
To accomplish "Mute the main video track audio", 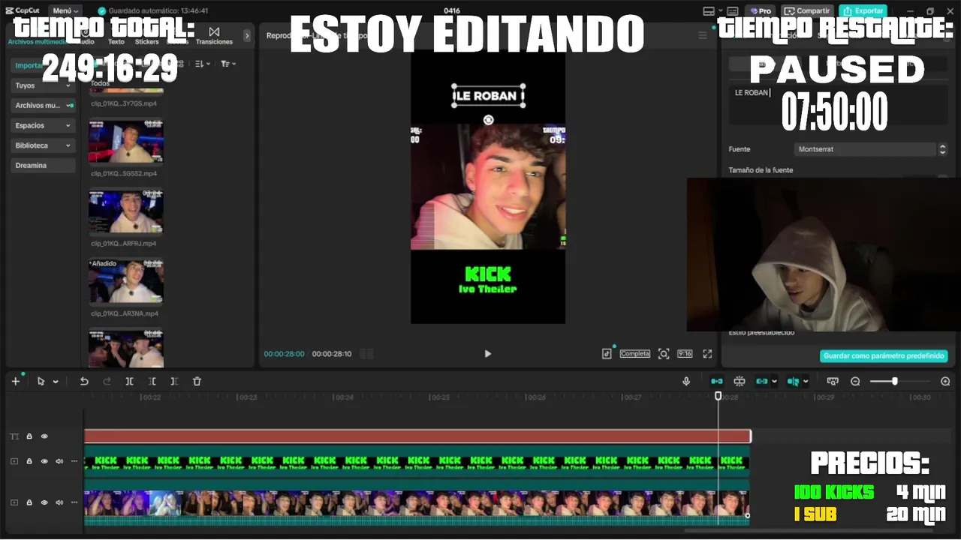I will 59,502.
